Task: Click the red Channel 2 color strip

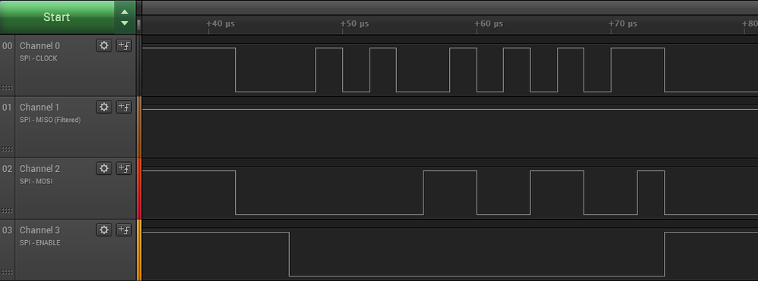Action: [x=139, y=189]
